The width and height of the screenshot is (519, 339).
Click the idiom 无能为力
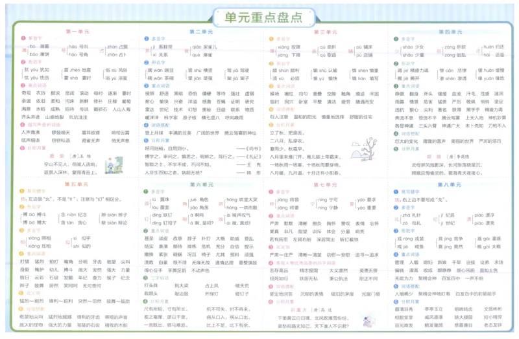click(x=404, y=278)
